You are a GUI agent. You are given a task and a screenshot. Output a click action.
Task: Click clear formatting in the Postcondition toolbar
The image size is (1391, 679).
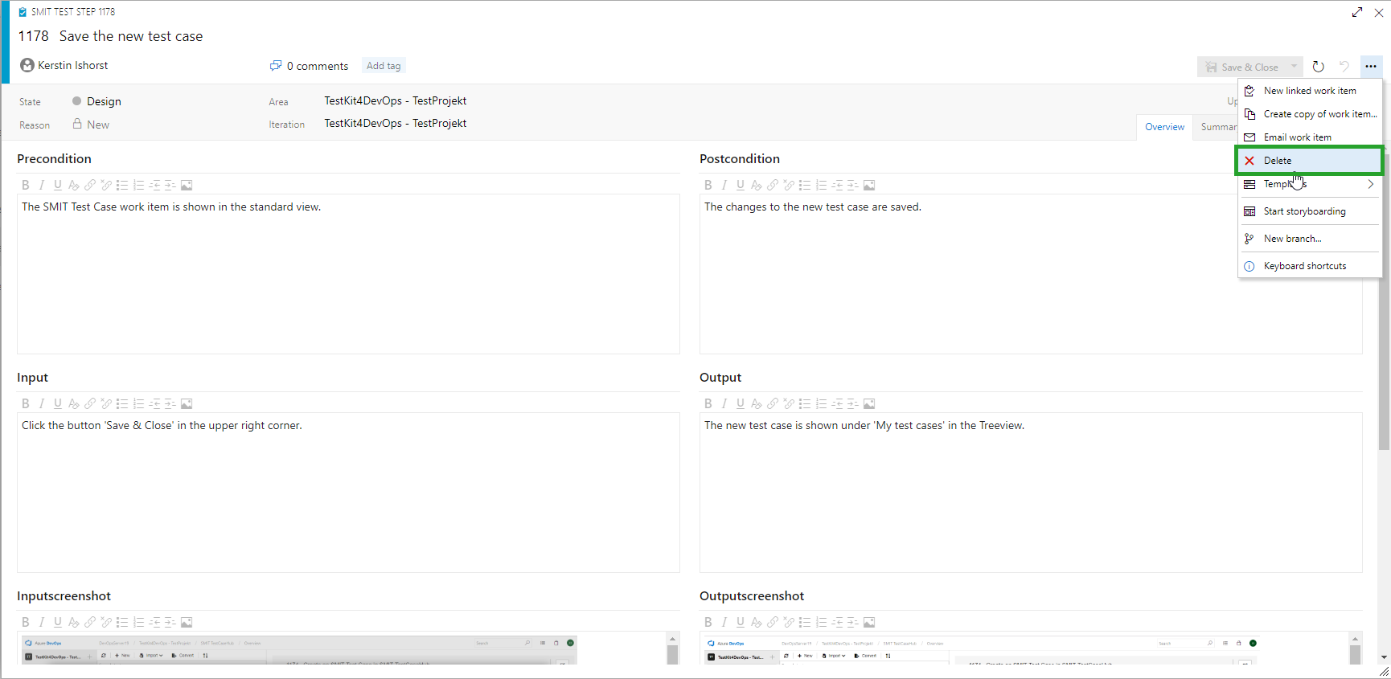coord(757,186)
